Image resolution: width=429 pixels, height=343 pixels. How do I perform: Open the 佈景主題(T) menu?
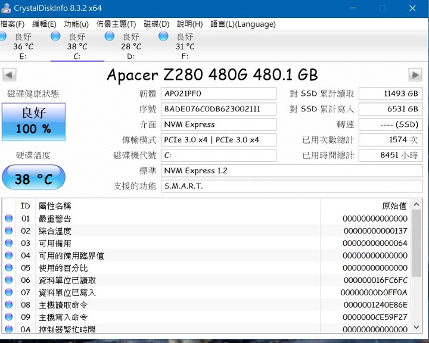click(x=116, y=24)
